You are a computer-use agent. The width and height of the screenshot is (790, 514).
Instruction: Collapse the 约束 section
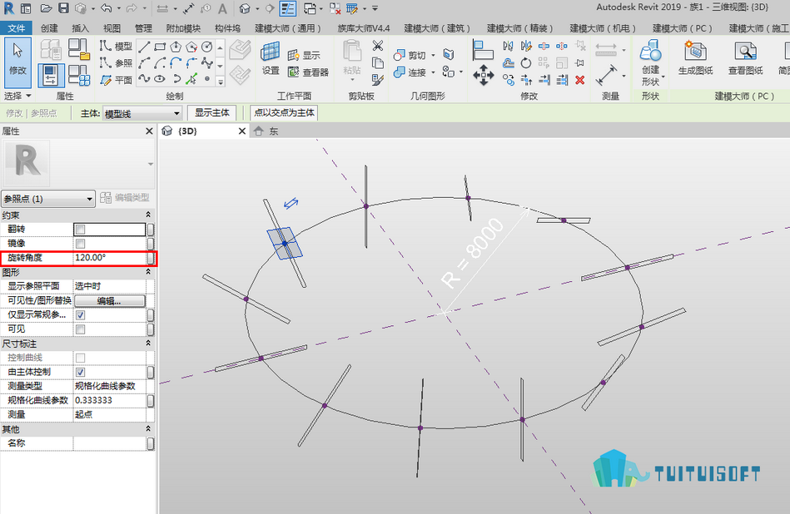point(148,215)
